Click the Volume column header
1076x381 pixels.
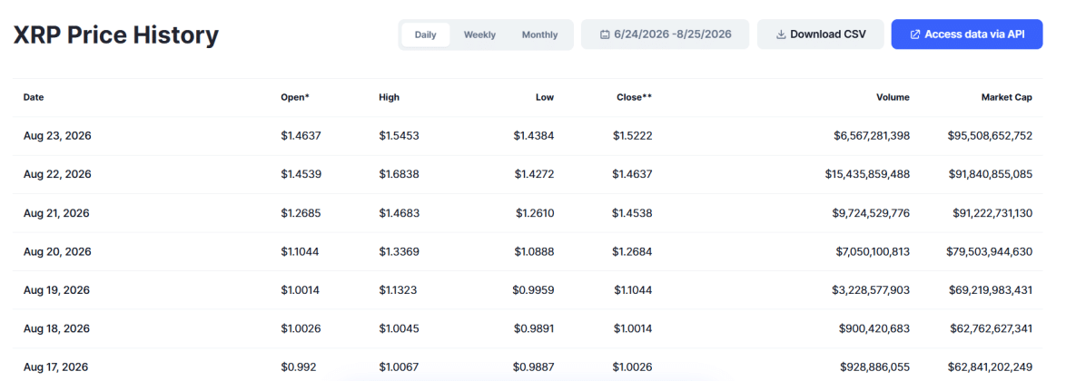coord(893,97)
